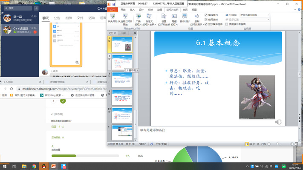Open Set Up Slide Show (设置幻灯片放映)

[x=164, y=19]
